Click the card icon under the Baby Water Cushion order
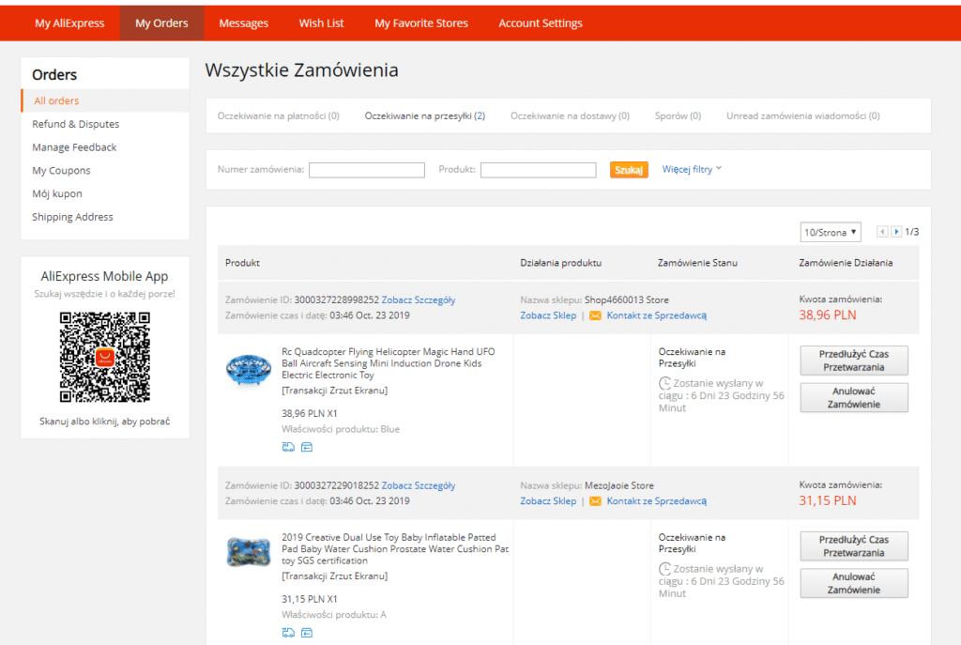The image size is (961, 645). (307, 633)
